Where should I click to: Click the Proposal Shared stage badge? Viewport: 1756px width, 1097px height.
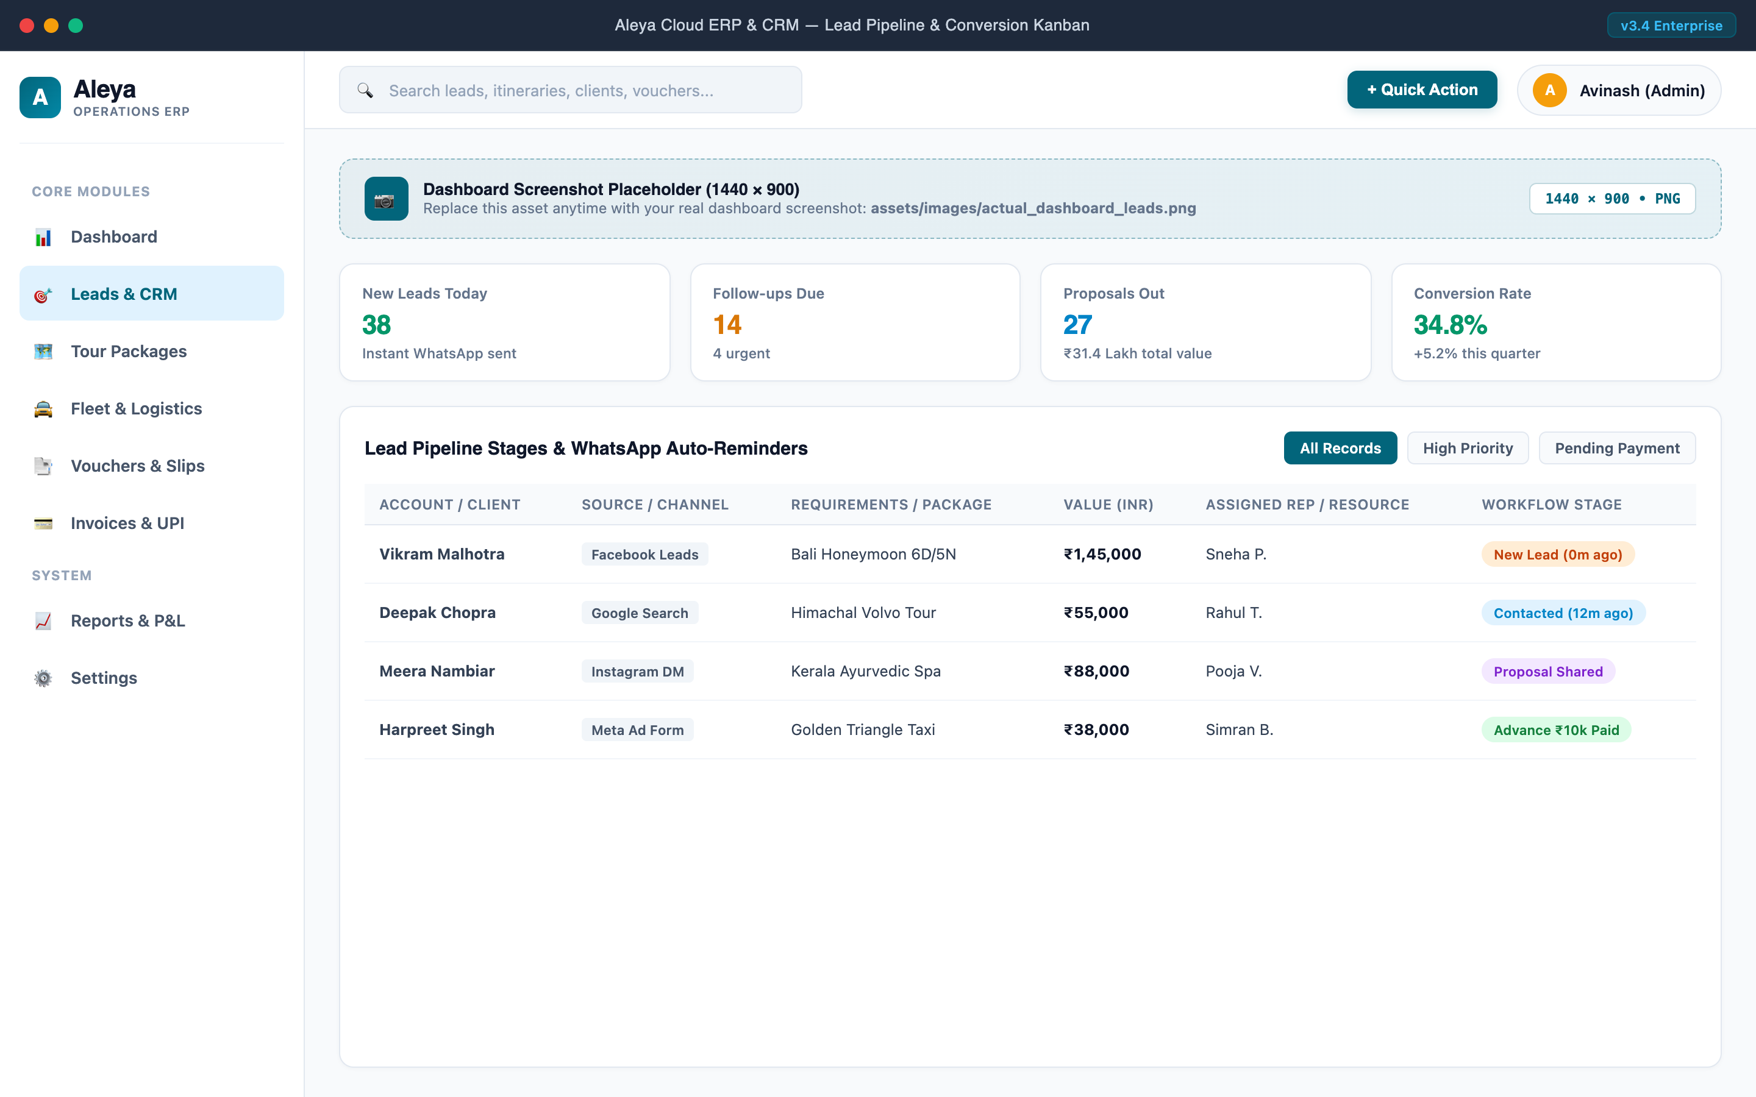pyautogui.click(x=1547, y=671)
